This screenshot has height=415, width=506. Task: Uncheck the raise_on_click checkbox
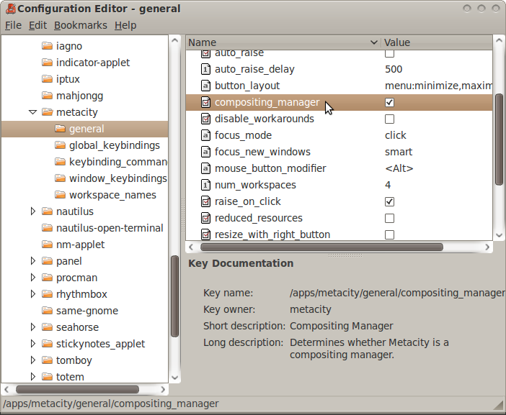pyautogui.click(x=389, y=202)
